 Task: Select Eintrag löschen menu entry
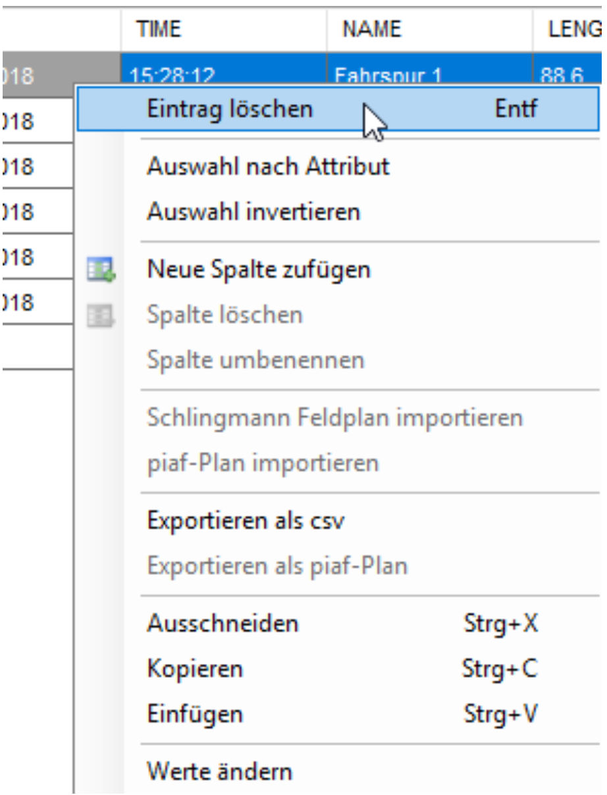(229, 109)
